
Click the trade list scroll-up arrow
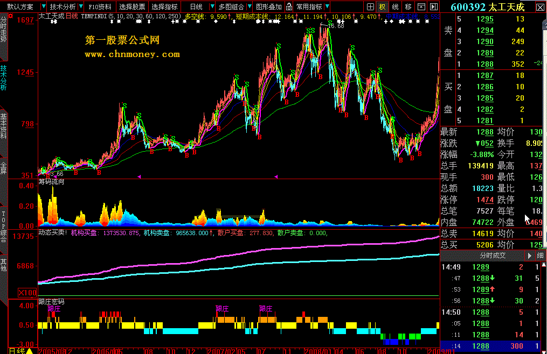tap(544, 265)
